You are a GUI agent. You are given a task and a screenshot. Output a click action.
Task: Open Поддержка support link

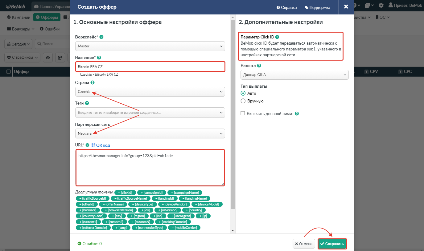[318, 7]
